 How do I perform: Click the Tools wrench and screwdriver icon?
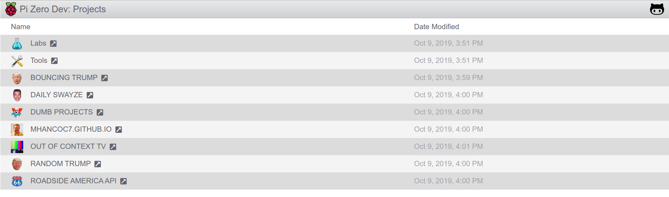pyautogui.click(x=17, y=61)
